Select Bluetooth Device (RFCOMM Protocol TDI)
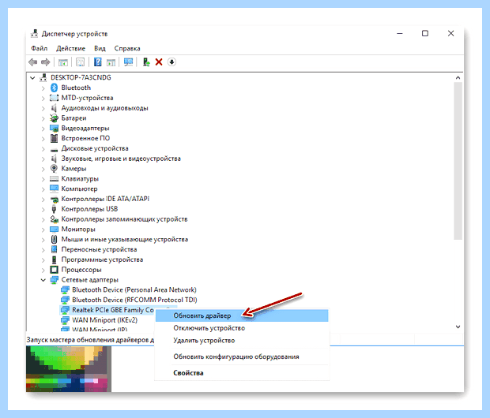Screen dimensions: 490x418 [134, 300]
